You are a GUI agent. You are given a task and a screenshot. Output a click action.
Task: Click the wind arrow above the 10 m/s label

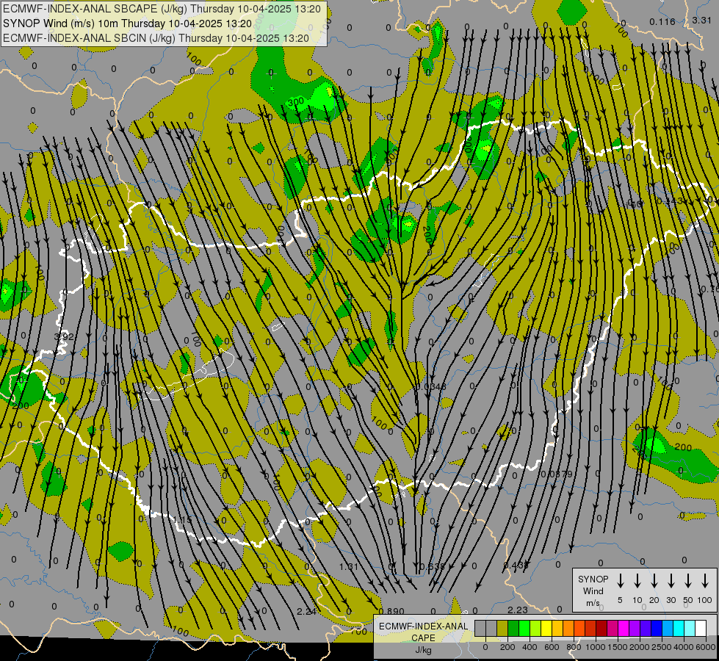pos(637,581)
